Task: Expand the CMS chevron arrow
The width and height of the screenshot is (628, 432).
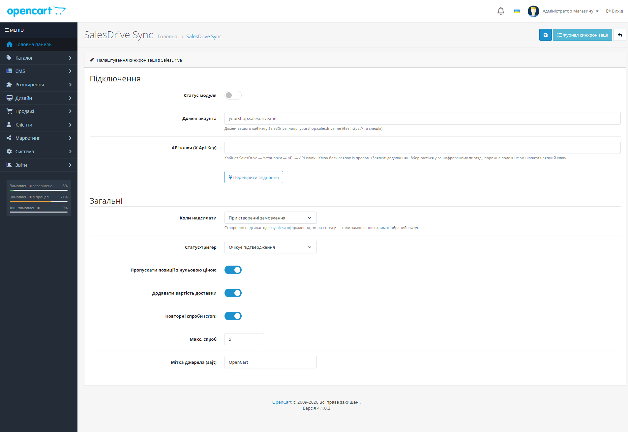Action: 70,71
